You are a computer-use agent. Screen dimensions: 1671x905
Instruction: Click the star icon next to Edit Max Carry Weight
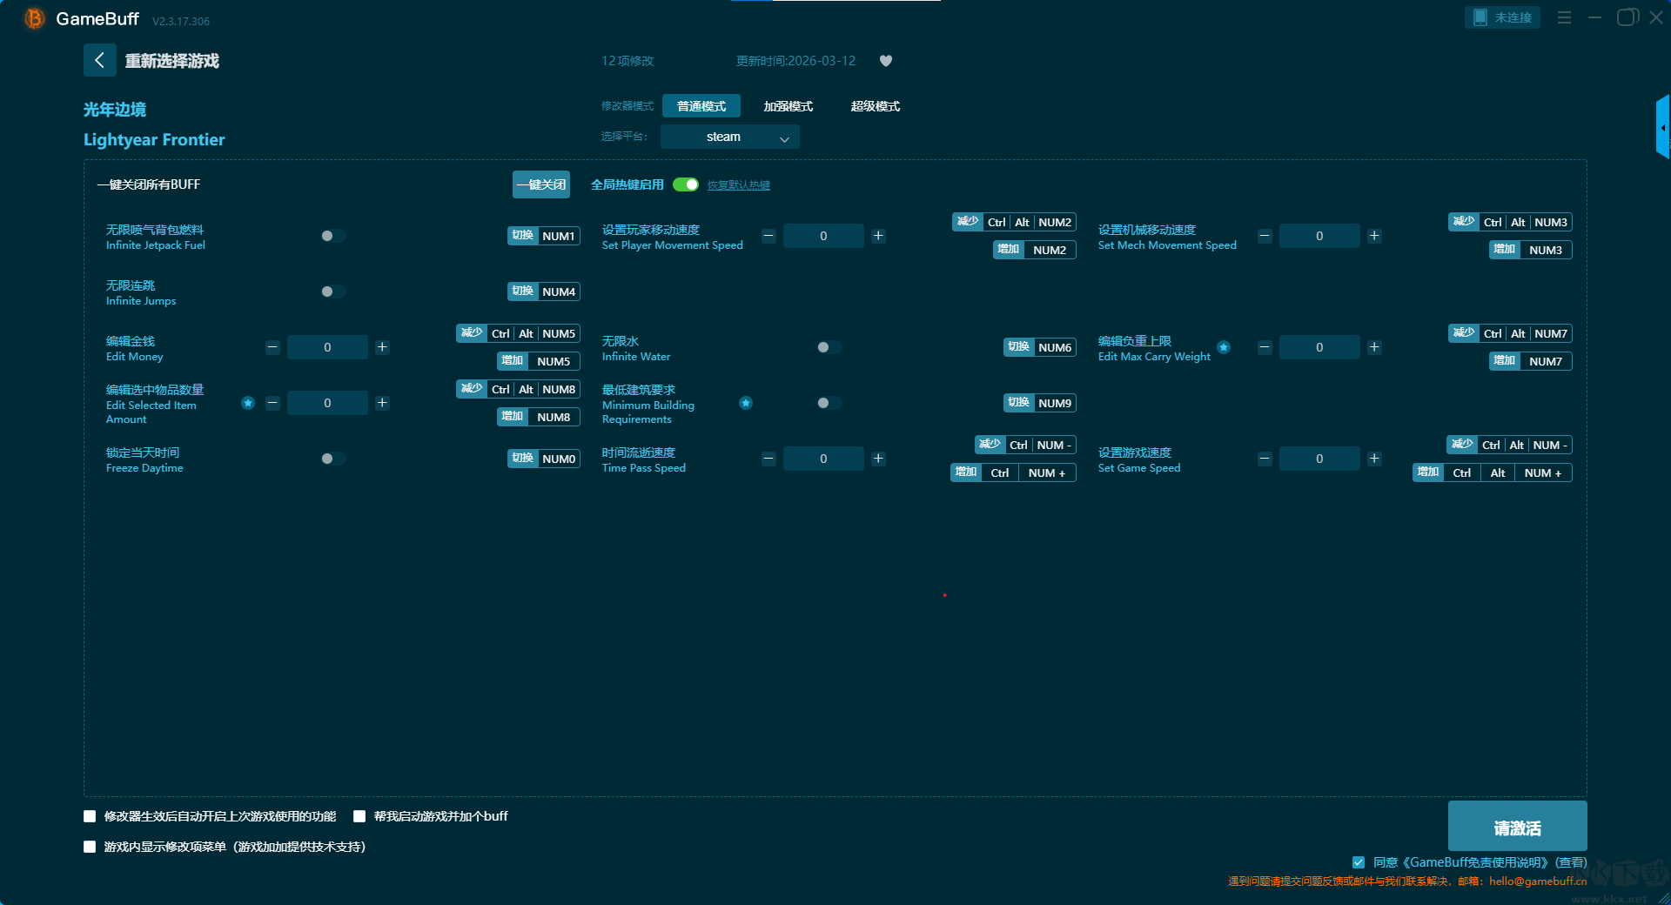pyautogui.click(x=1224, y=347)
